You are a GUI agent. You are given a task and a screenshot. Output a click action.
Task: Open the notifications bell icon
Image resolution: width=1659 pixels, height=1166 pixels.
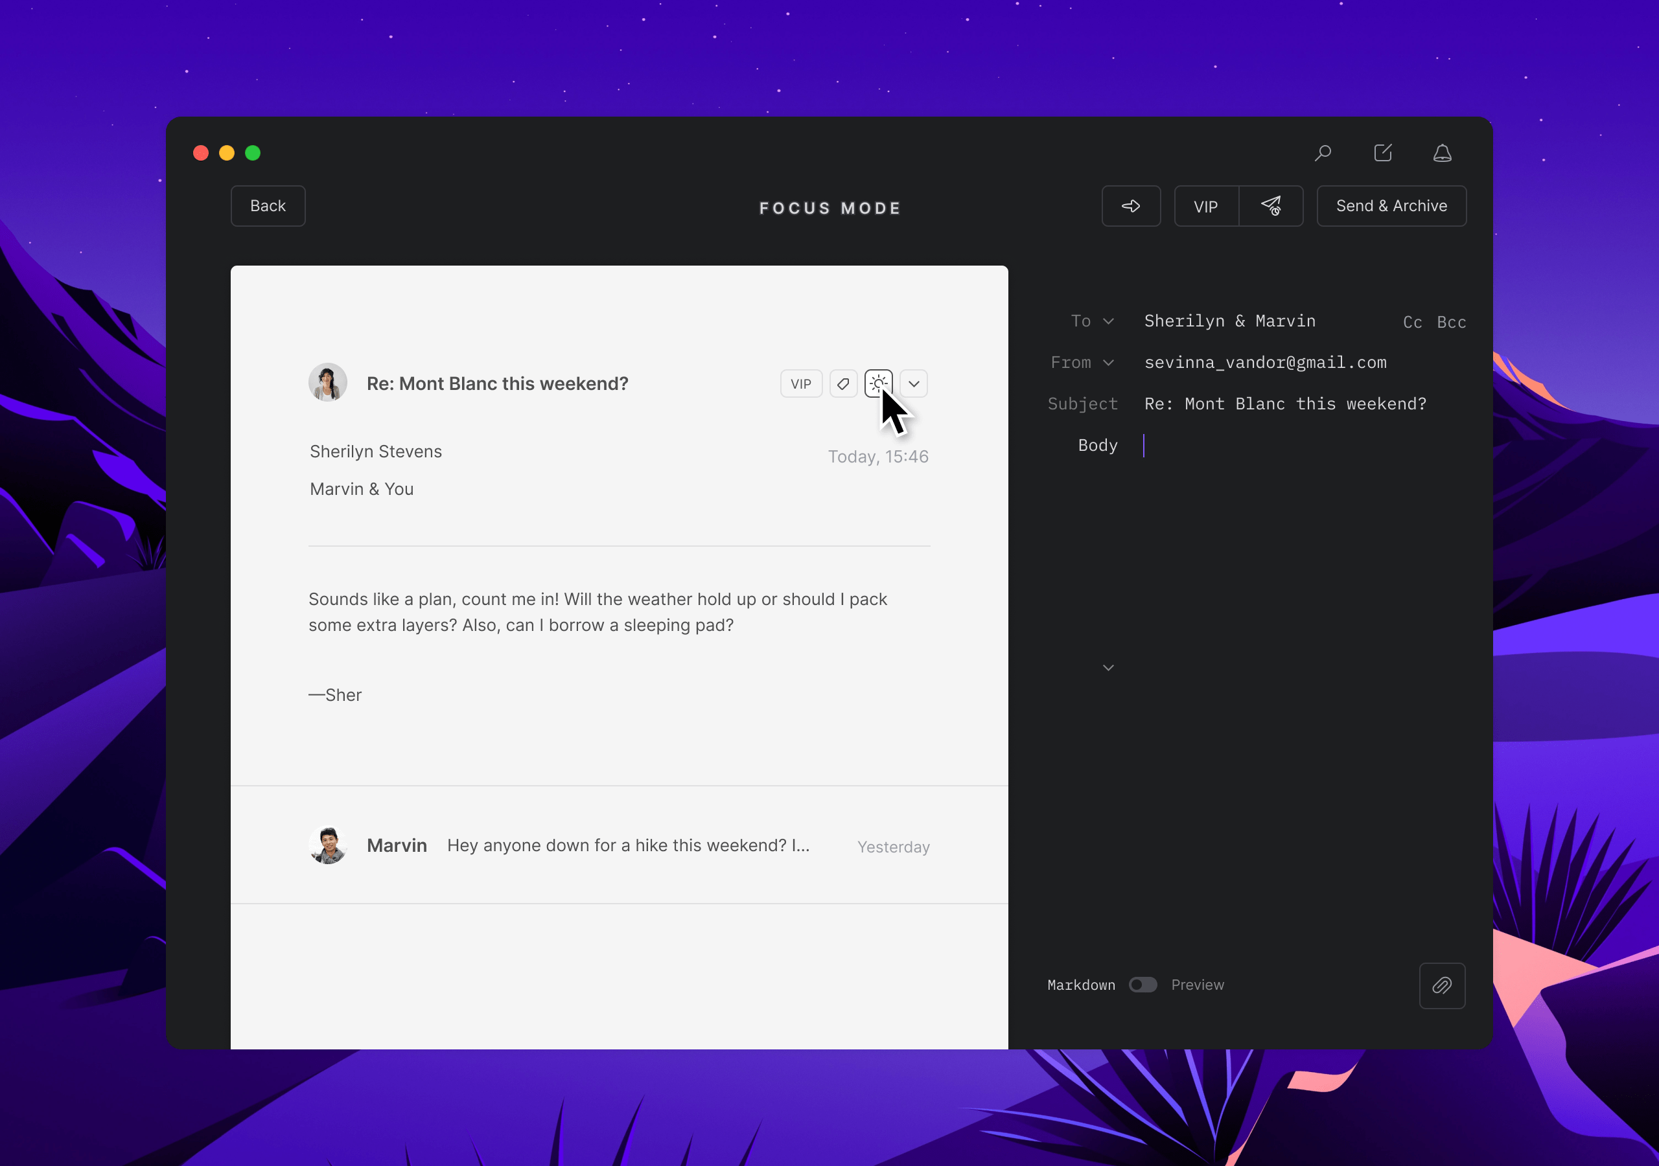pos(1443,153)
